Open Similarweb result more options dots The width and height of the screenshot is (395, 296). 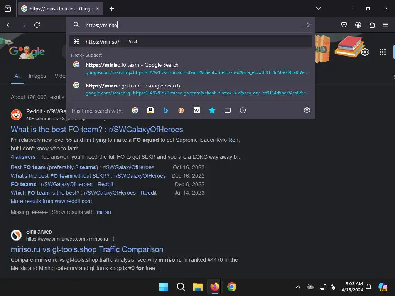click(x=114, y=239)
